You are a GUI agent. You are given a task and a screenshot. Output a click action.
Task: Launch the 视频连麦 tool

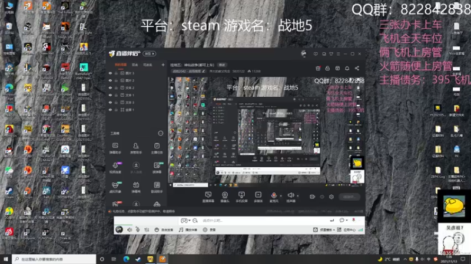[115, 168]
